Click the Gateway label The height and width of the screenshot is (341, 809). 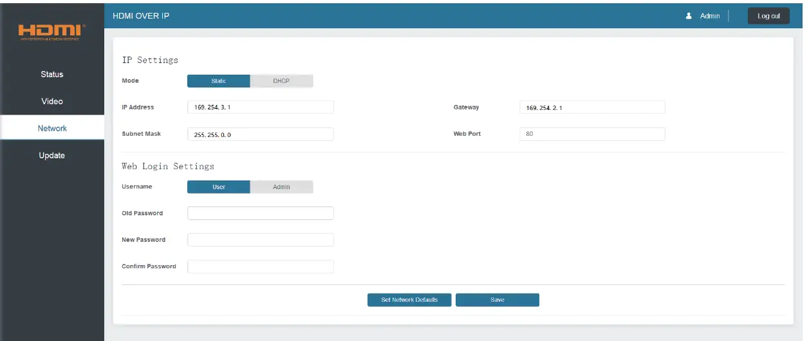pyautogui.click(x=466, y=107)
